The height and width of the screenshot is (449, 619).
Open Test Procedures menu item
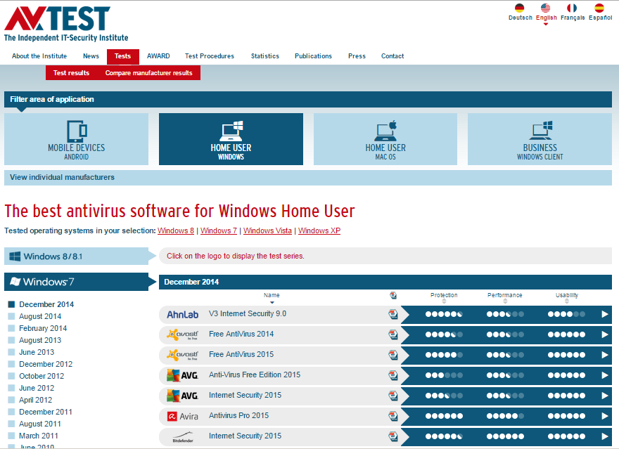[210, 56]
